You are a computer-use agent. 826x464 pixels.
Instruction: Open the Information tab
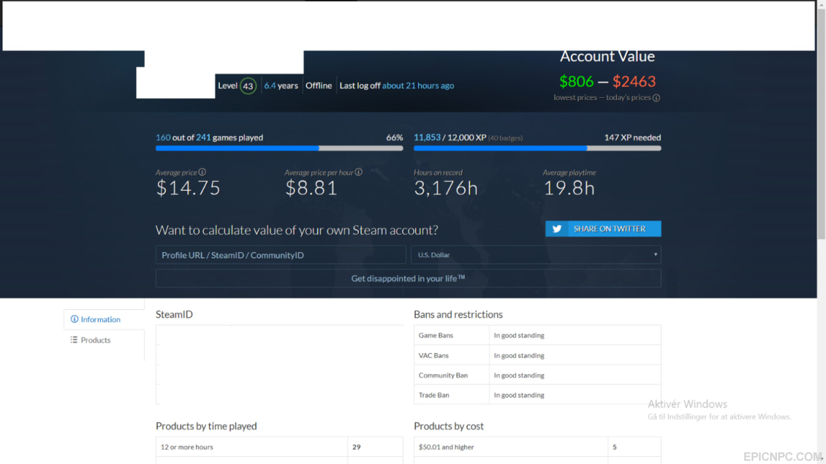pyautogui.click(x=104, y=319)
